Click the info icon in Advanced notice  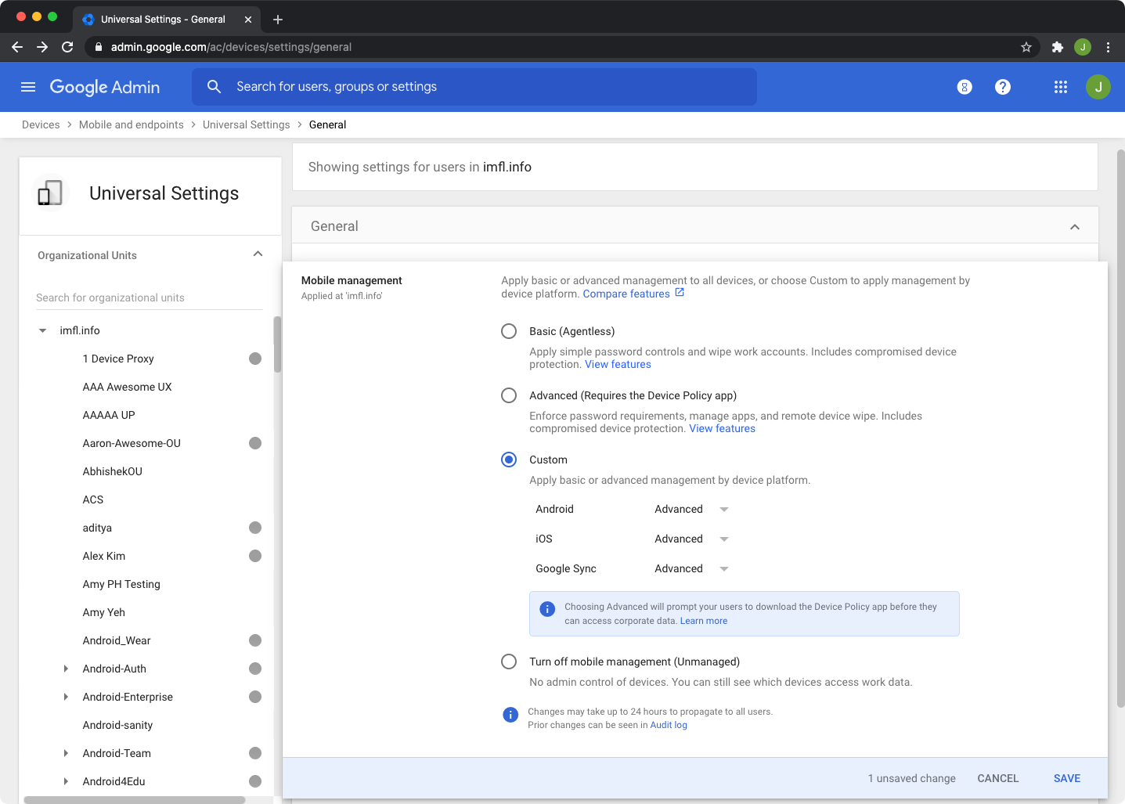(x=547, y=609)
